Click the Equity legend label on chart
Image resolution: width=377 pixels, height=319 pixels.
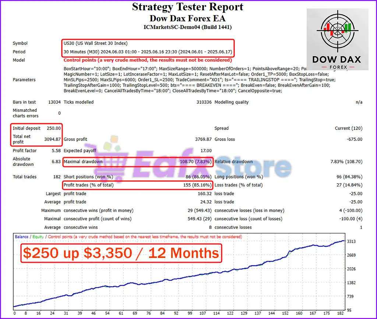point(38,237)
